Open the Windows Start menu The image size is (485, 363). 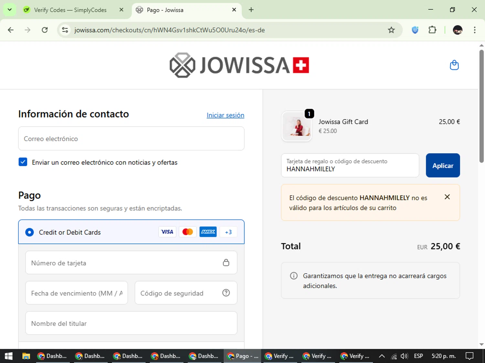(9, 356)
